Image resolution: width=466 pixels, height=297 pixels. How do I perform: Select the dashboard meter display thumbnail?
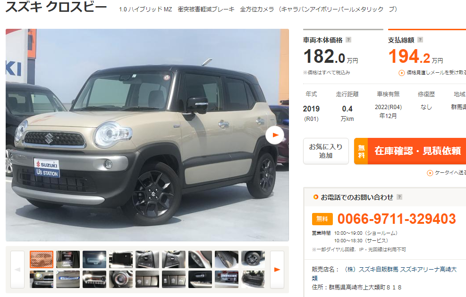(68, 260)
